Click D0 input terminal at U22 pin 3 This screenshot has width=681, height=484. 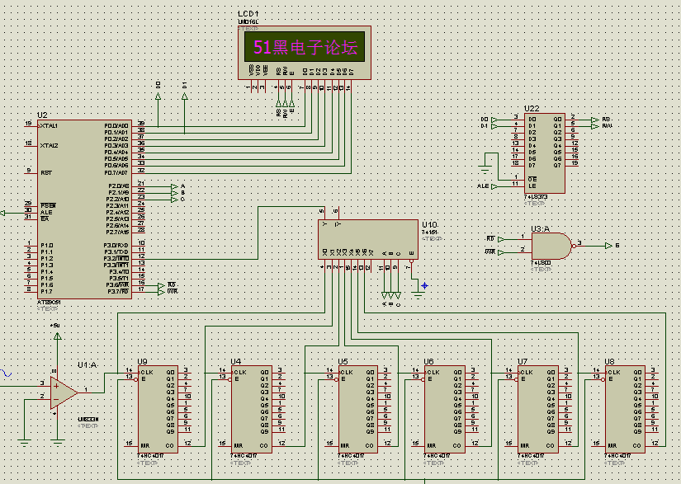(x=494, y=120)
